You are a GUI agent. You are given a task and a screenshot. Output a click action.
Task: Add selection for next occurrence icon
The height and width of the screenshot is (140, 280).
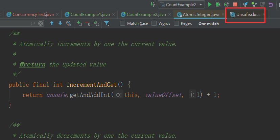(79, 23)
